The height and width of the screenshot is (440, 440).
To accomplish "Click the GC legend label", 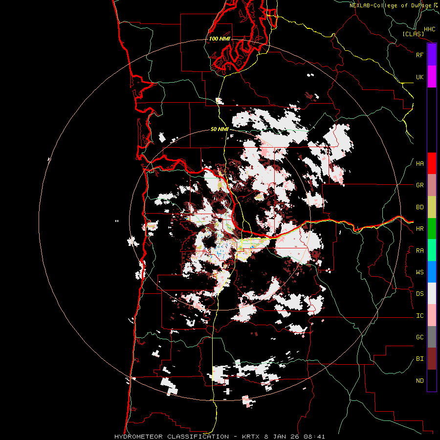I will 419,337.
